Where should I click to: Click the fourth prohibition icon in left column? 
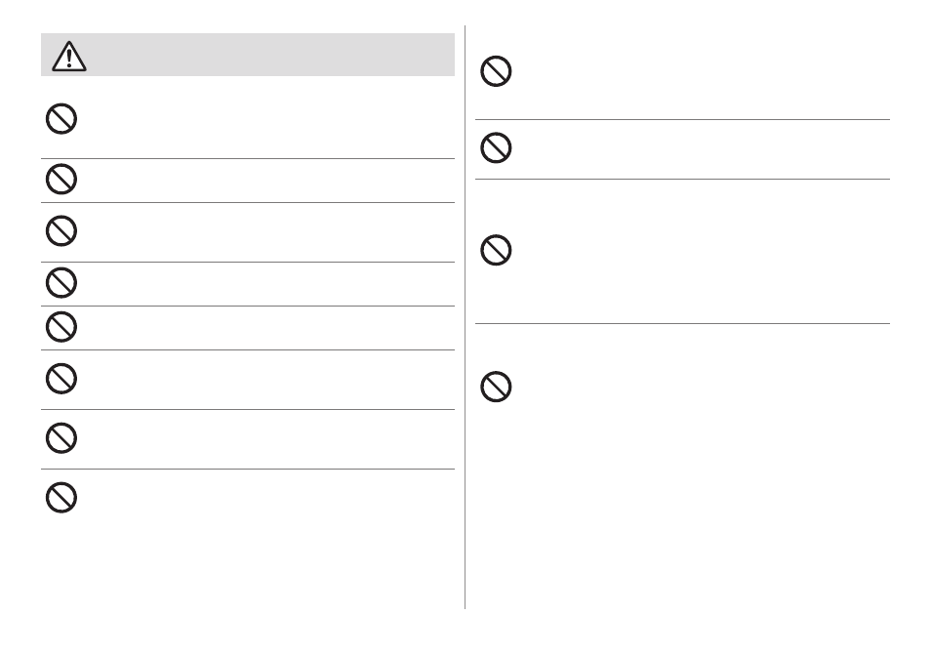pos(61,282)
